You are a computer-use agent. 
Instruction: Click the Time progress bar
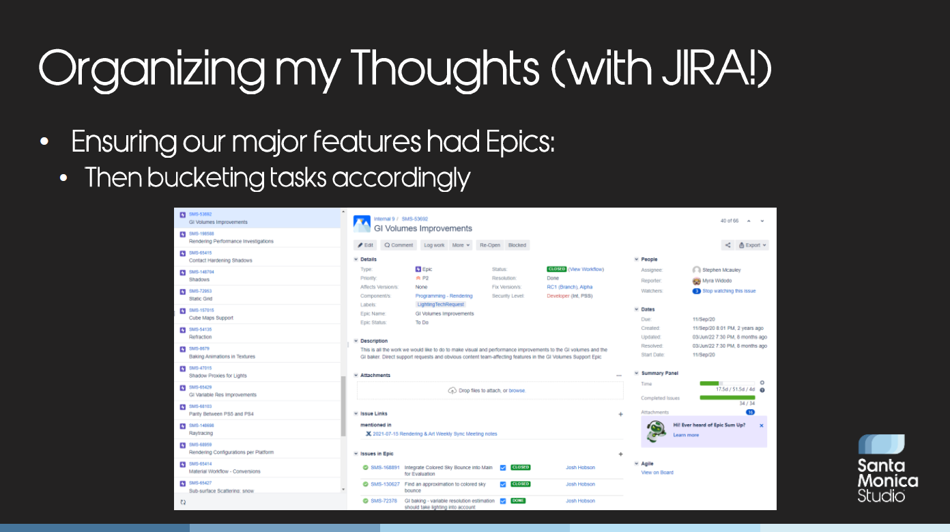click(728, 384)
